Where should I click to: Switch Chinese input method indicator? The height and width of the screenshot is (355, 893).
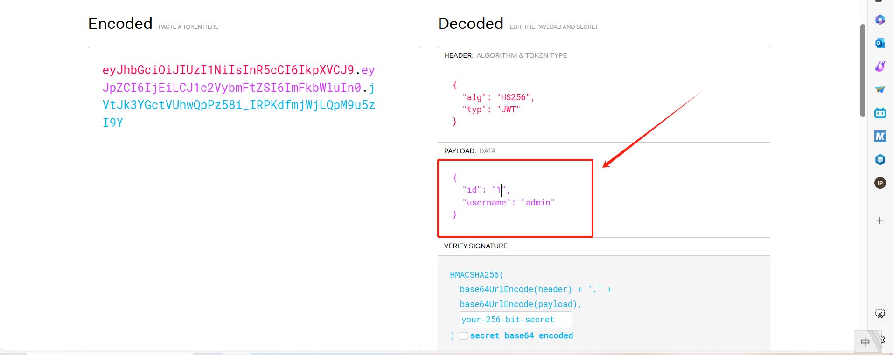[865, 342]
